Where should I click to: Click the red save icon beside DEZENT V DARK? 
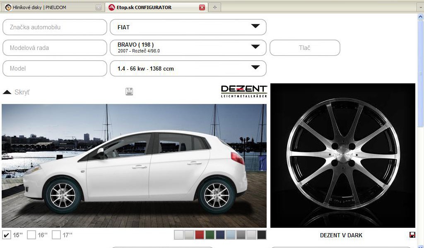(412, 235)
